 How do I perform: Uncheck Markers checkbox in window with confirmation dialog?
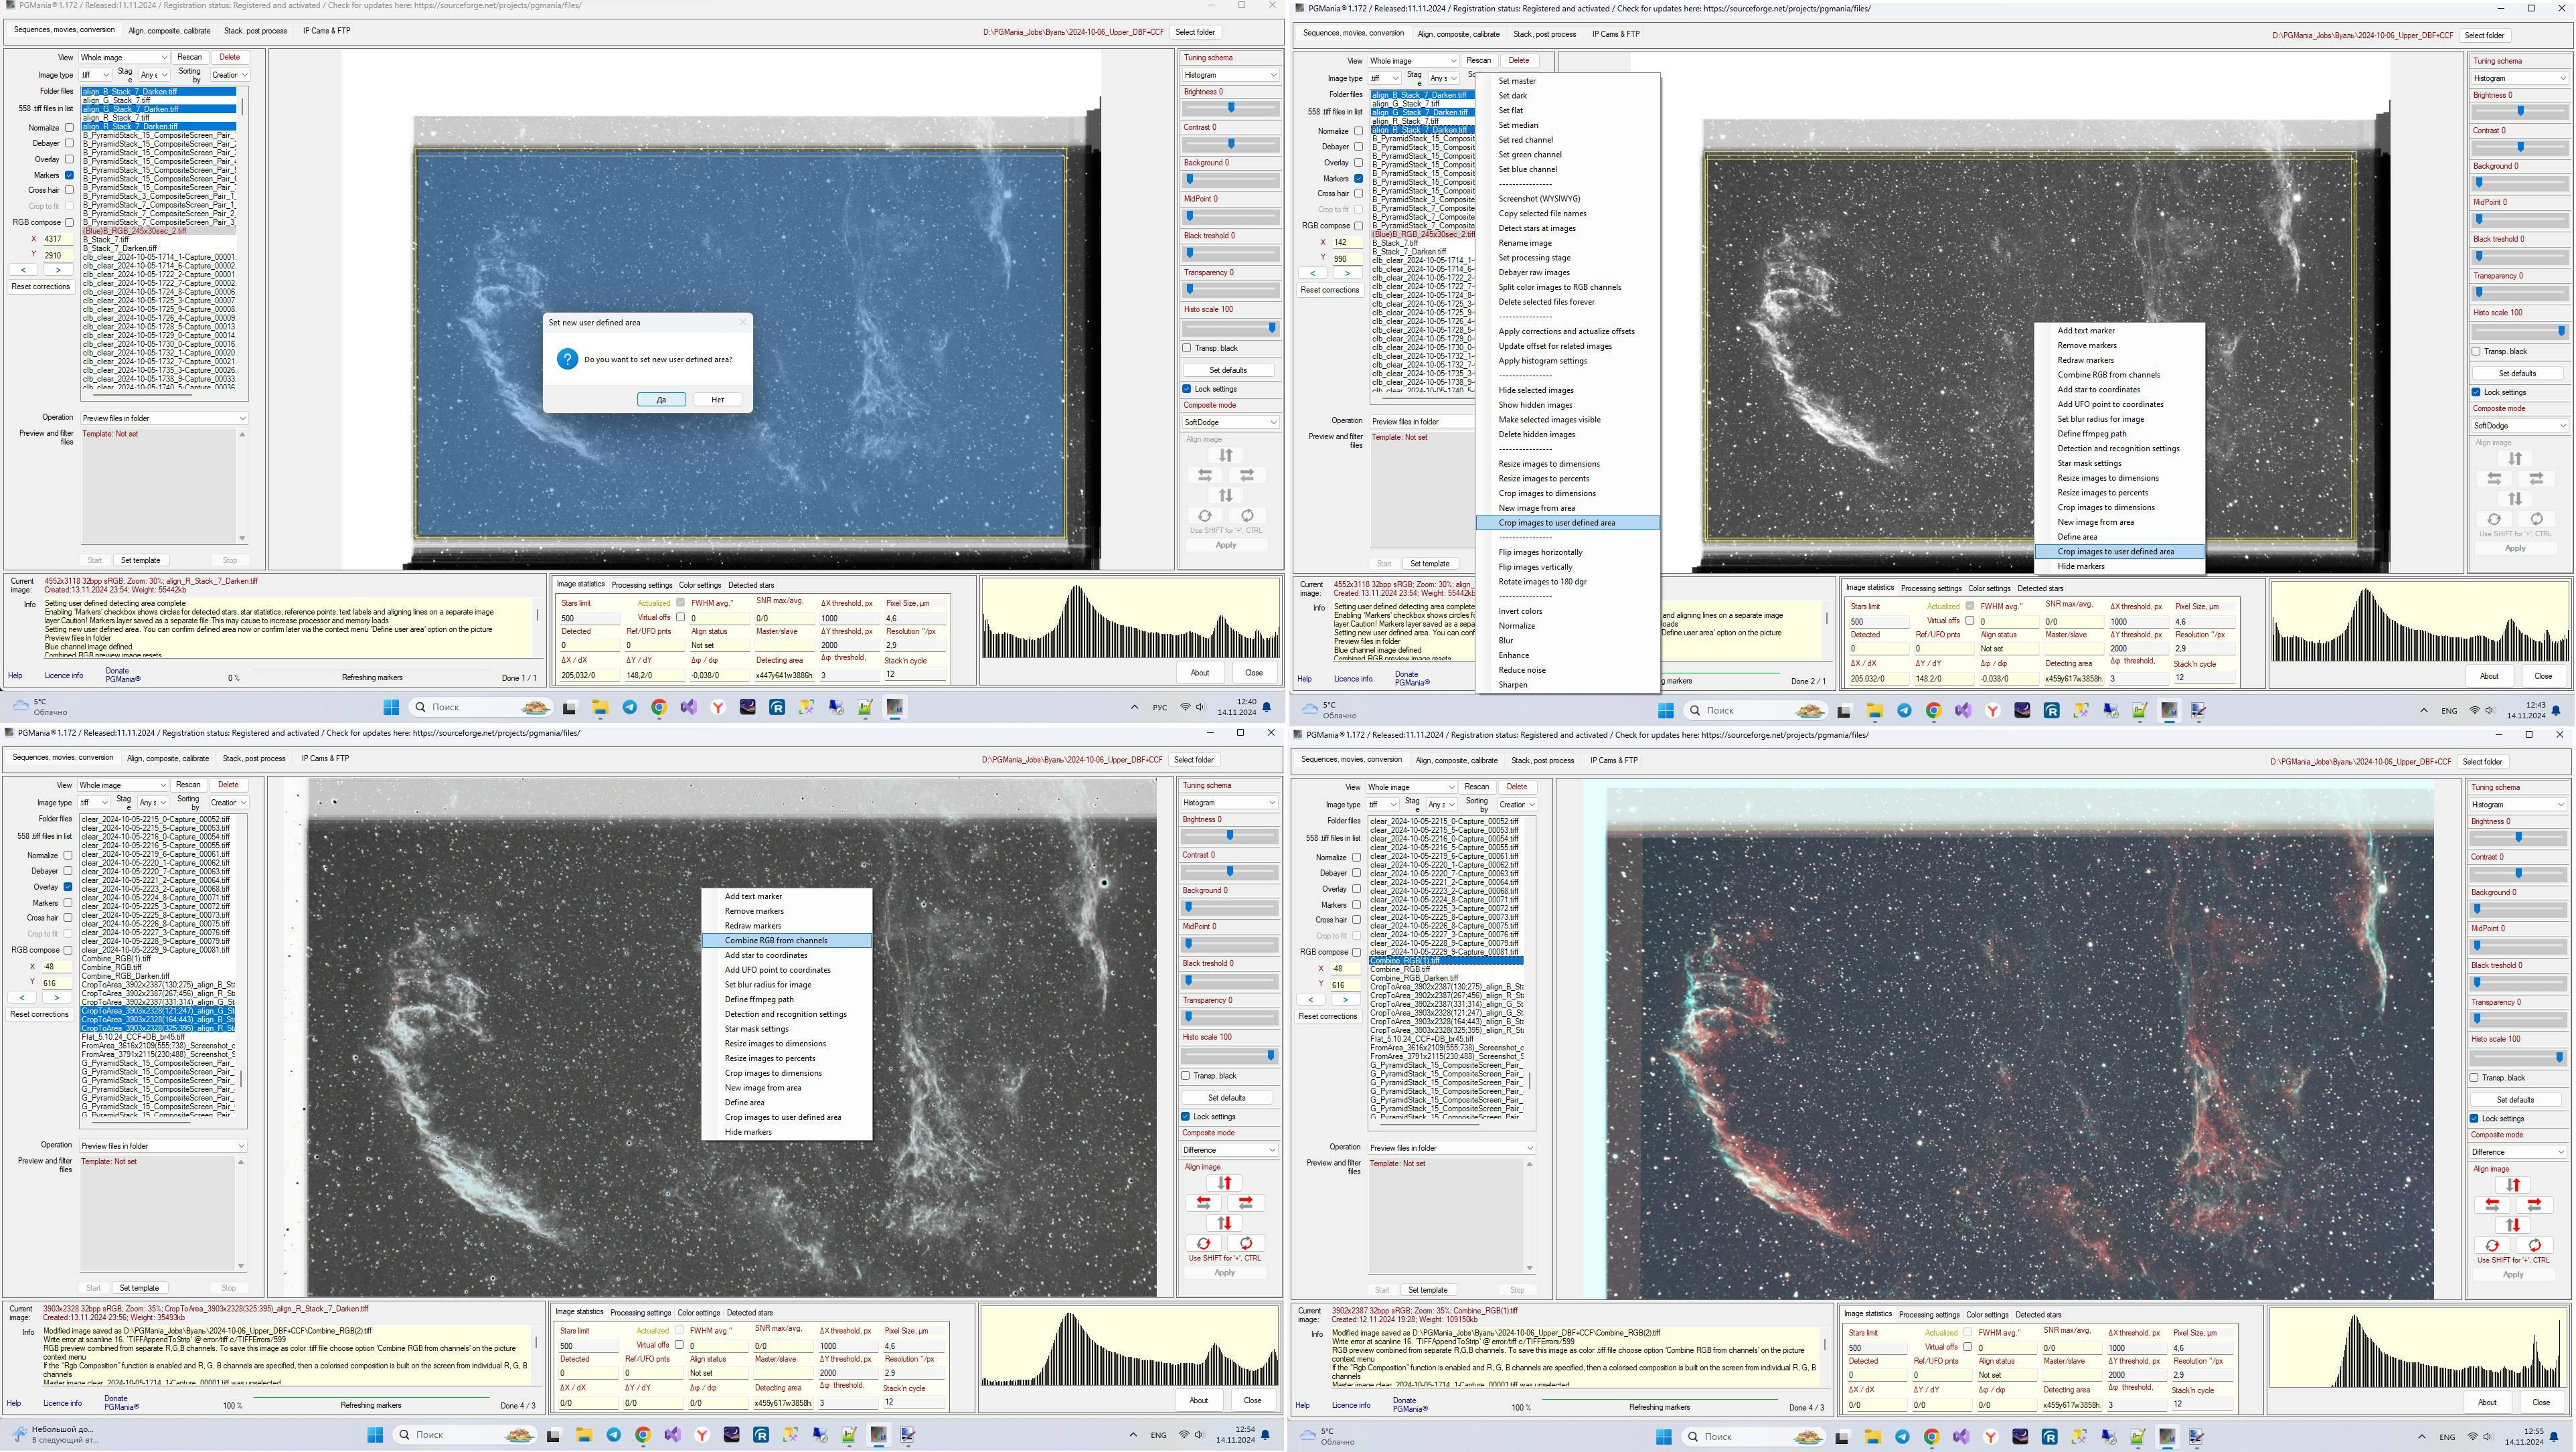69,175
